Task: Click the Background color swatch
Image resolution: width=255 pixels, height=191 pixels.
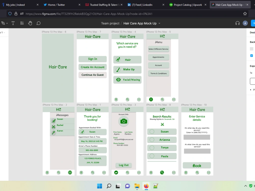Action: (251, 49)
